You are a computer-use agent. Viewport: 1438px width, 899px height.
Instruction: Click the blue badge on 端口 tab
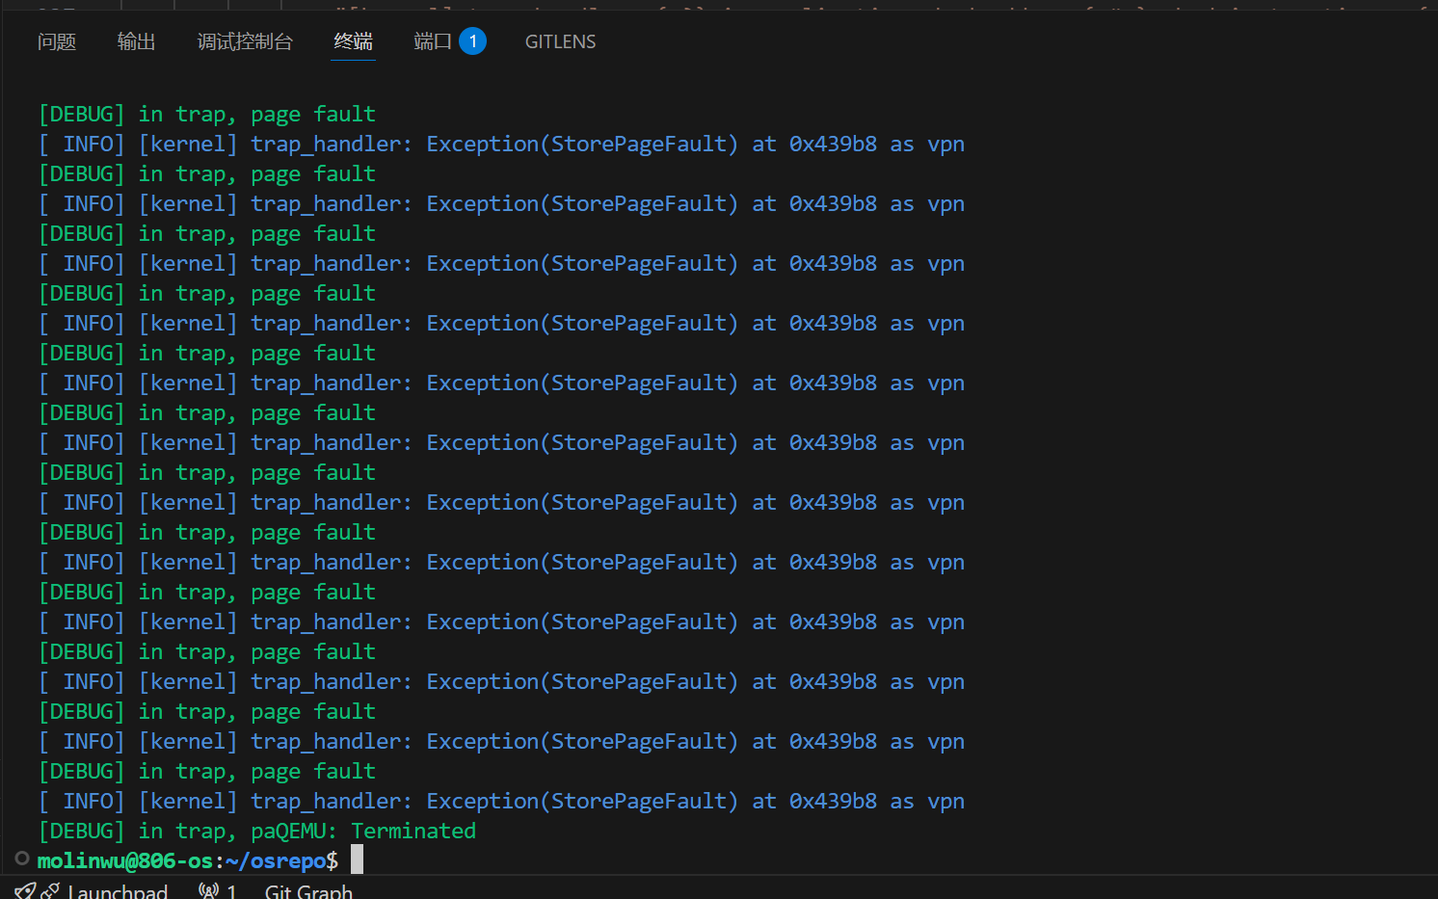coord(473,41)
